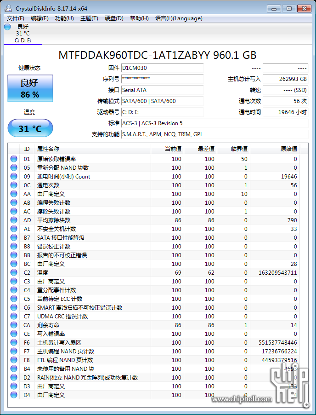
Task: Click status orb of row AE 不安全关机计数
Action: pyautogui.click(x=14, y=229)
